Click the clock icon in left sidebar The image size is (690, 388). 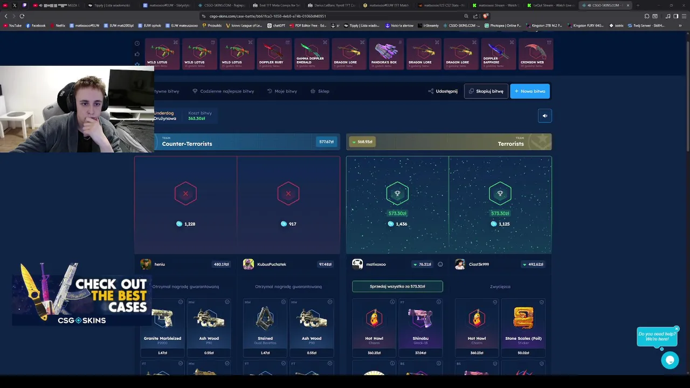click(137, 44)
